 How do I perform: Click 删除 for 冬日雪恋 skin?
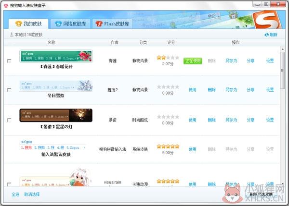[212, 90]
